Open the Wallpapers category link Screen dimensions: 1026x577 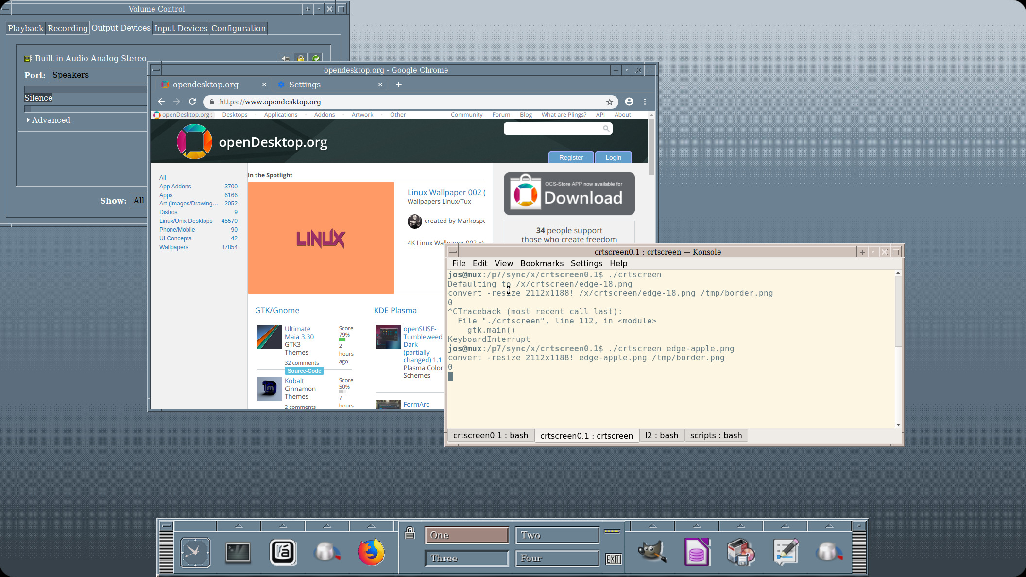(174, 247)
